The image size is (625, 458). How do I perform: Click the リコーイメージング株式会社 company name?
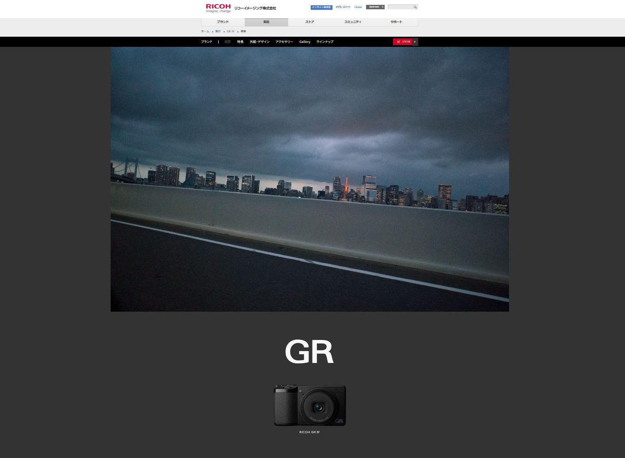coord(255,8)
